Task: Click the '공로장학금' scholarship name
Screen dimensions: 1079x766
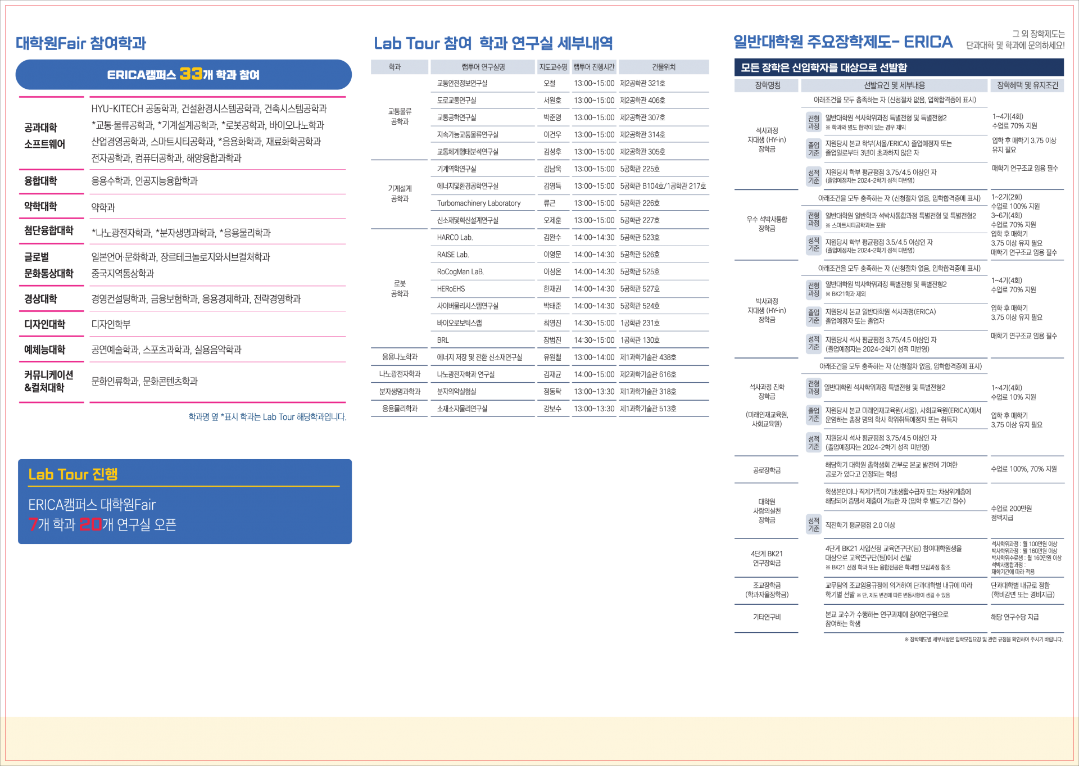Action: tap(767, 470)
